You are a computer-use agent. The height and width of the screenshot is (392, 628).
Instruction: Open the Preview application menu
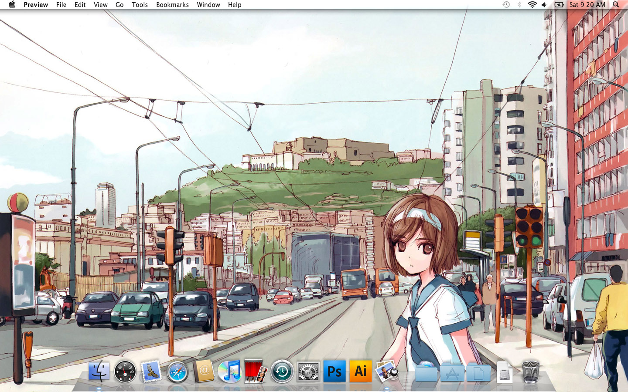tap(36, 5)
